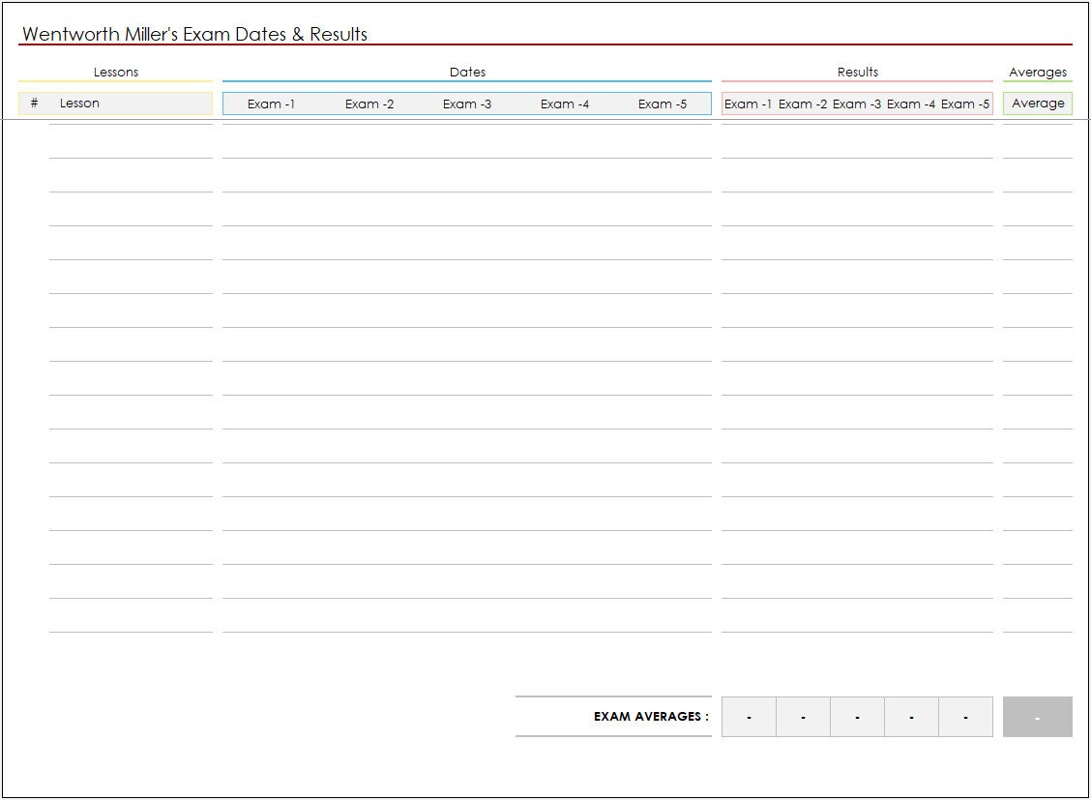
Task: Select 'Exam -4' header under Results
Action: 911,104
